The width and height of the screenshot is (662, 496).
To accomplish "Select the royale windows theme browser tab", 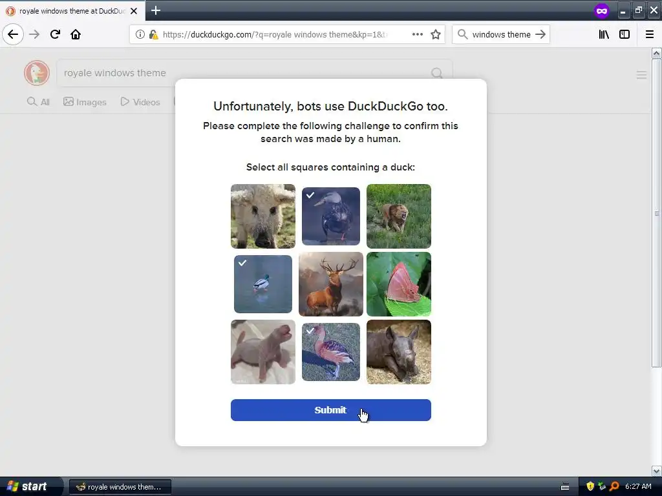I will pos(72,11).
